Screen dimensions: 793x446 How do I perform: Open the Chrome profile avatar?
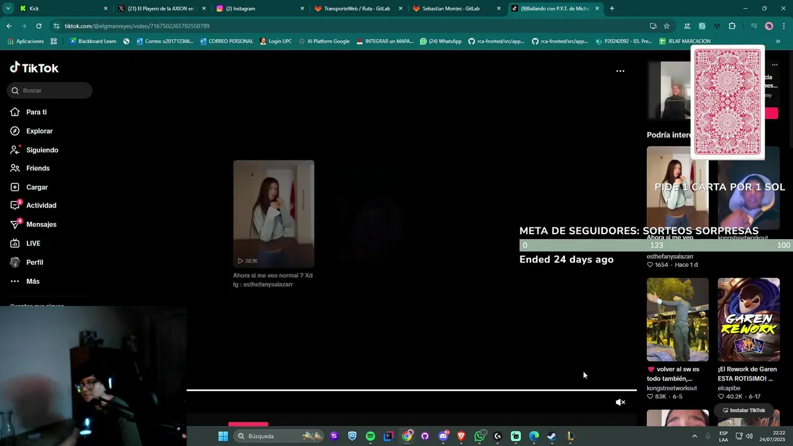pyautogui.click(x=769, y=26)
